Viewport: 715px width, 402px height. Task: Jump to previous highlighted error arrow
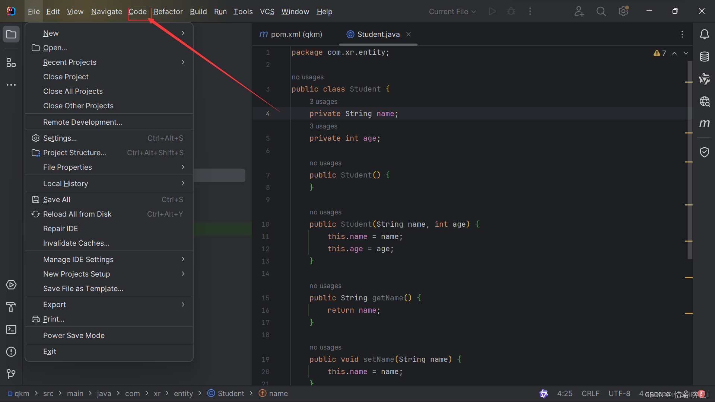(x=674, y=53)
